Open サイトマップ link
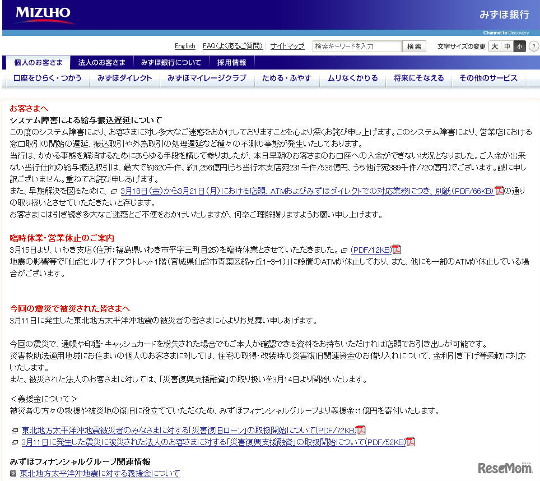 [x=287, y=46]
